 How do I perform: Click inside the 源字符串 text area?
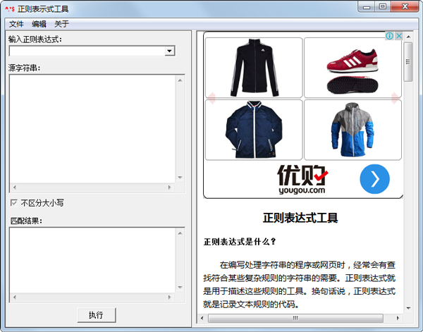point(92,129)
